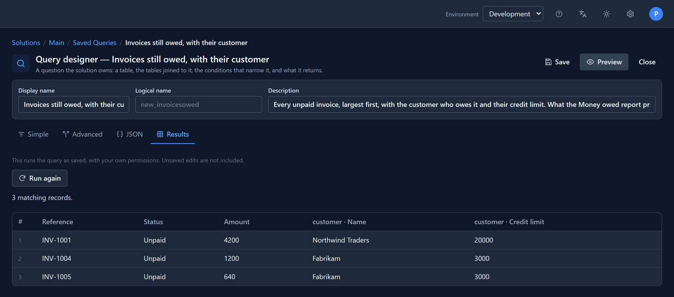Run the query again

click(x=40, y=178)
